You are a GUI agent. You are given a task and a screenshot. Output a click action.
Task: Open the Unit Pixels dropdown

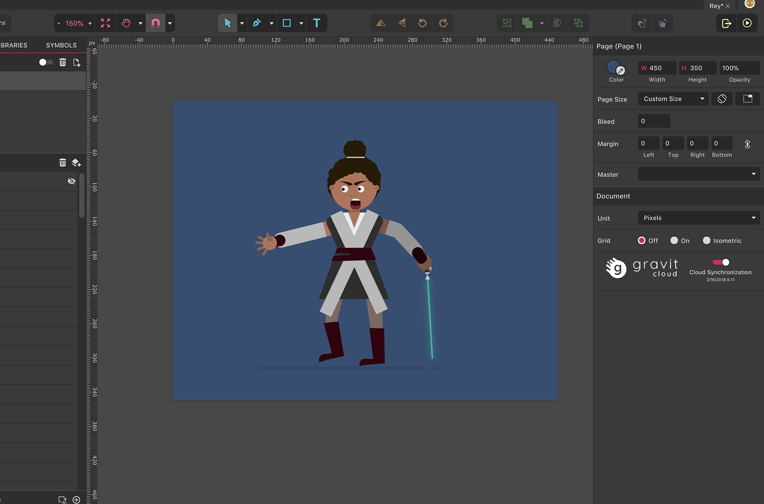click(699, 218)
